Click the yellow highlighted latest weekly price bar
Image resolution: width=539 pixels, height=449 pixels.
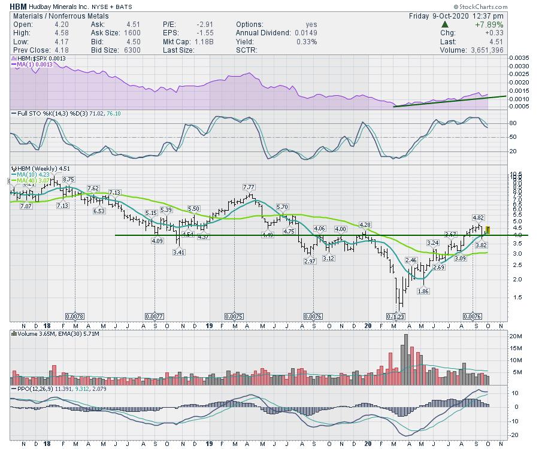pos(487,230)
